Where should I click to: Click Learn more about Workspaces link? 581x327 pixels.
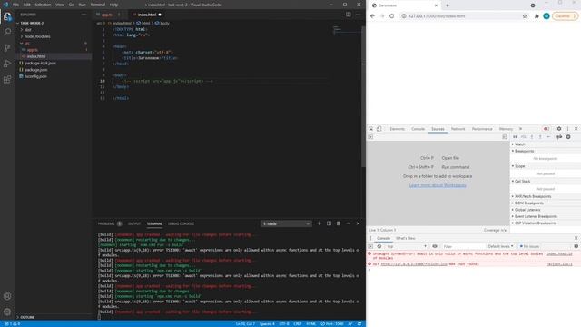tap(438, 185)
